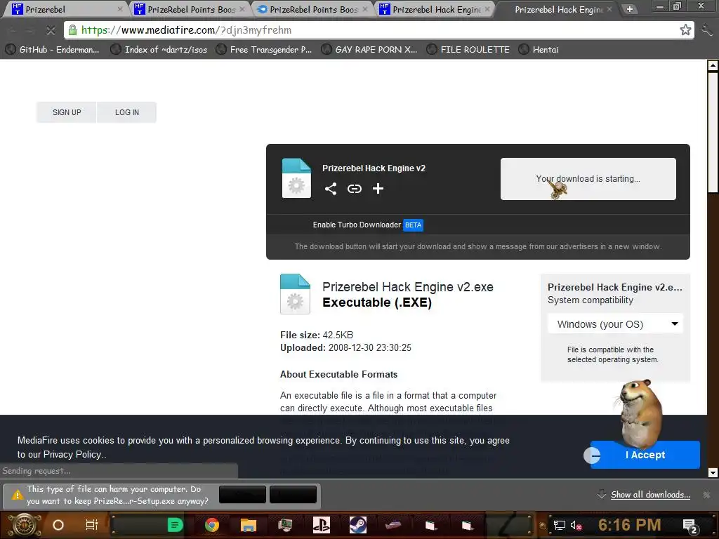This screenshot has width=719, height=539.
Task: Click the green padlock in the address bar
Action: click(72, 30)
